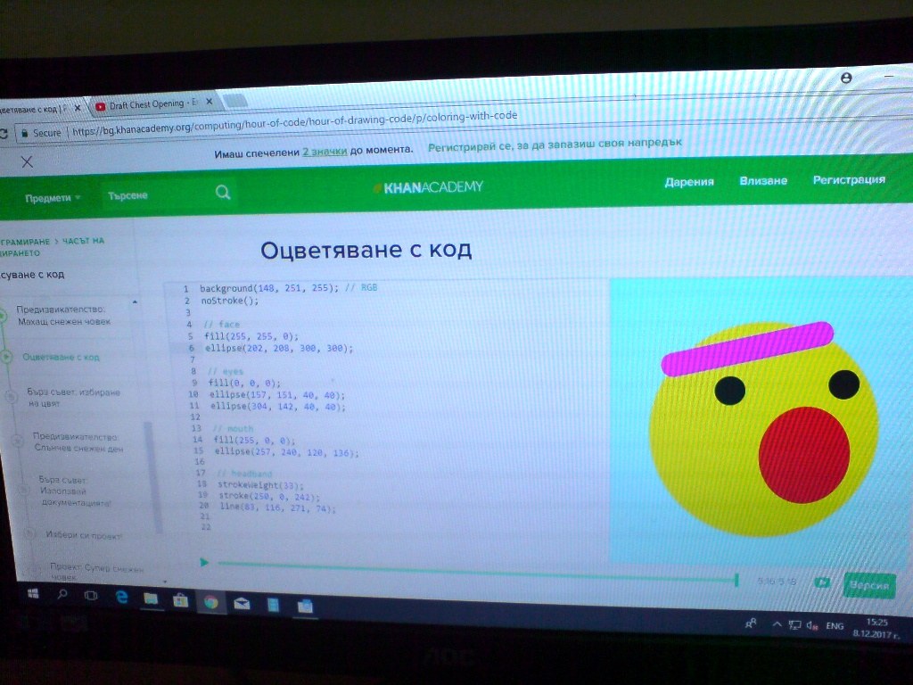Image resolution: width=913 pixels, height=685 pixels.
Task: Open Task View icon on the taskbar
Action: 91,595
